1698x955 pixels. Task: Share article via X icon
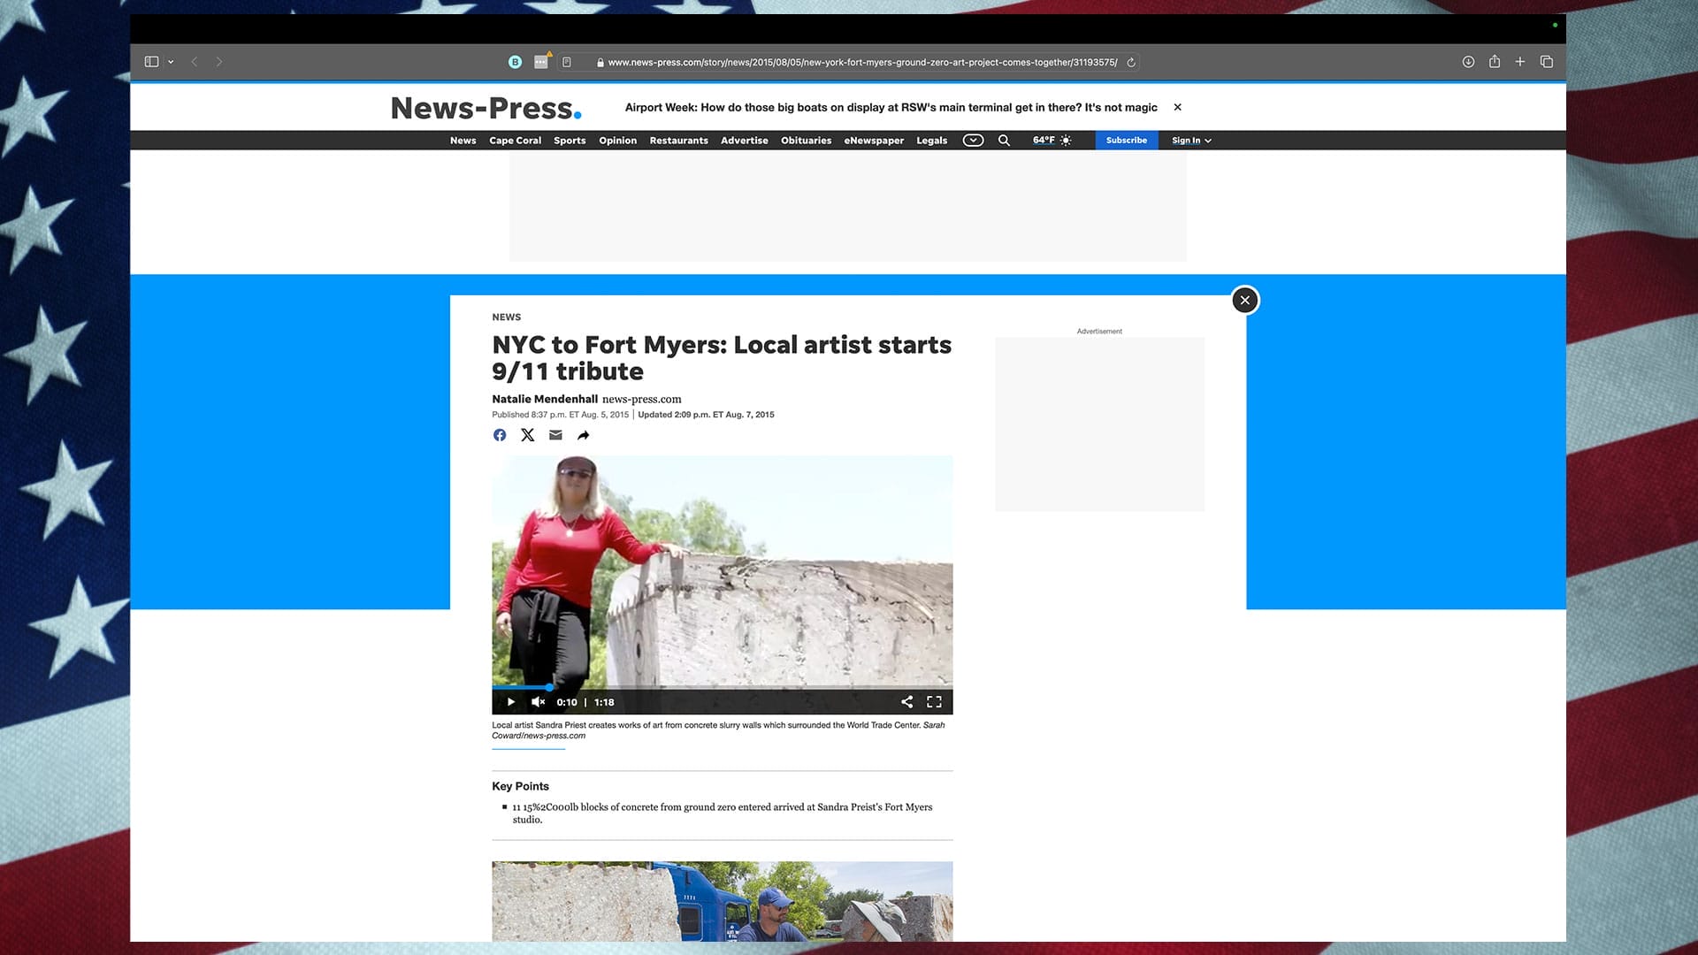528,435
